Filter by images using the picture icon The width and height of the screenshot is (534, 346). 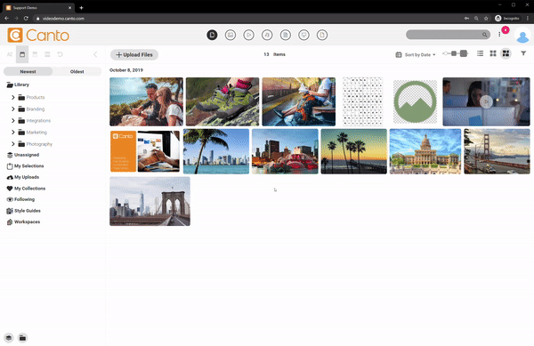coord(231,35)
